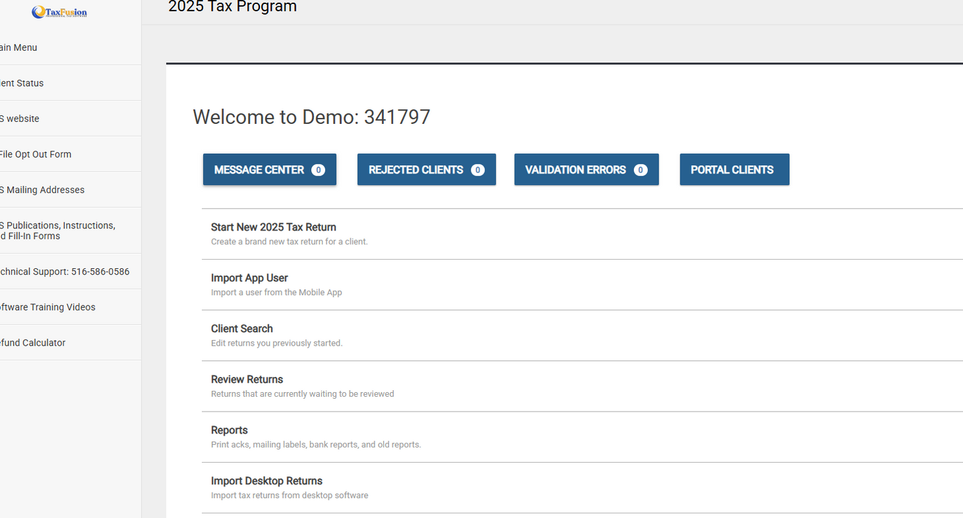Choose Import Desktop Returns
The width and height of the screenshot is (963, 518).
[267, 481]
